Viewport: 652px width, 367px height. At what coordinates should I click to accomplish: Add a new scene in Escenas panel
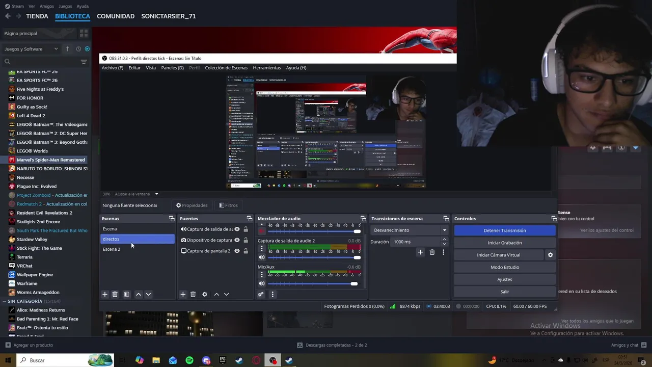(x=105, y=294)
